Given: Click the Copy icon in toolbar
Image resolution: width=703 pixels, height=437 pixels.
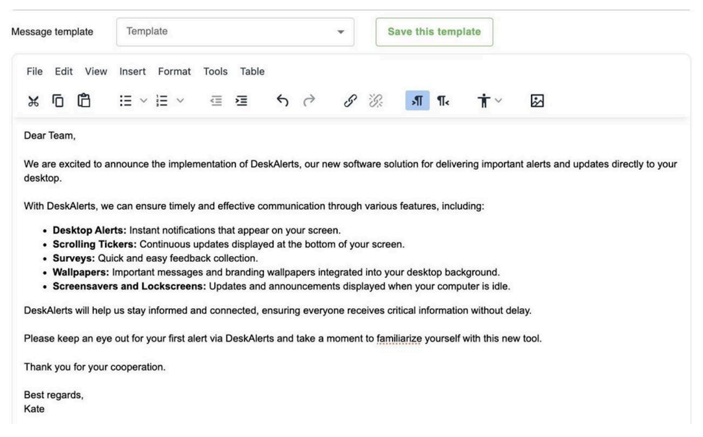Looking at the screenshot, I should 58,101.
